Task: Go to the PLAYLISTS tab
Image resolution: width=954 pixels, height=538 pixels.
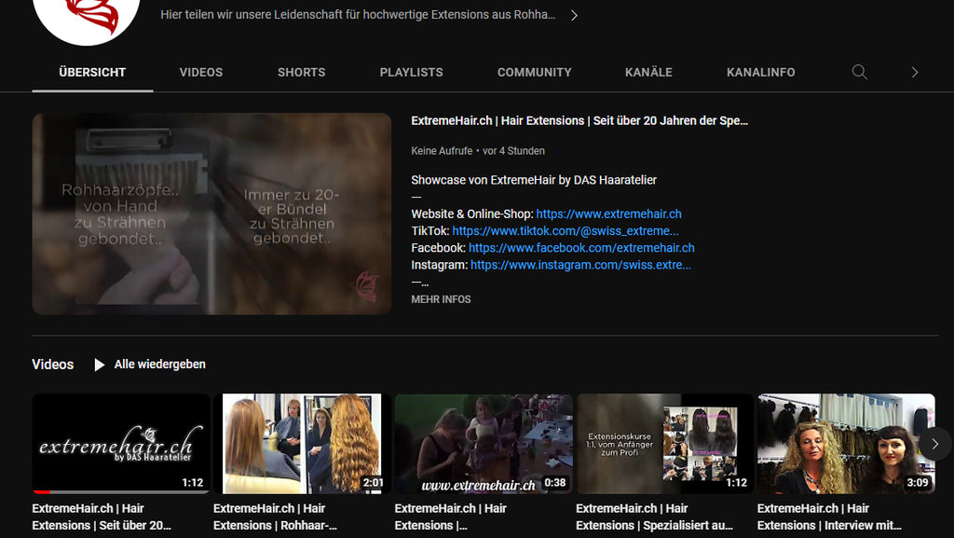Action: point(411,72)
